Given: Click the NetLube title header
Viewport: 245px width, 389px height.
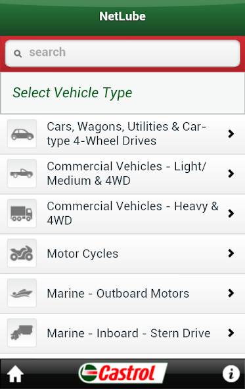Looking at the screenshot, I should pos(122,16).
